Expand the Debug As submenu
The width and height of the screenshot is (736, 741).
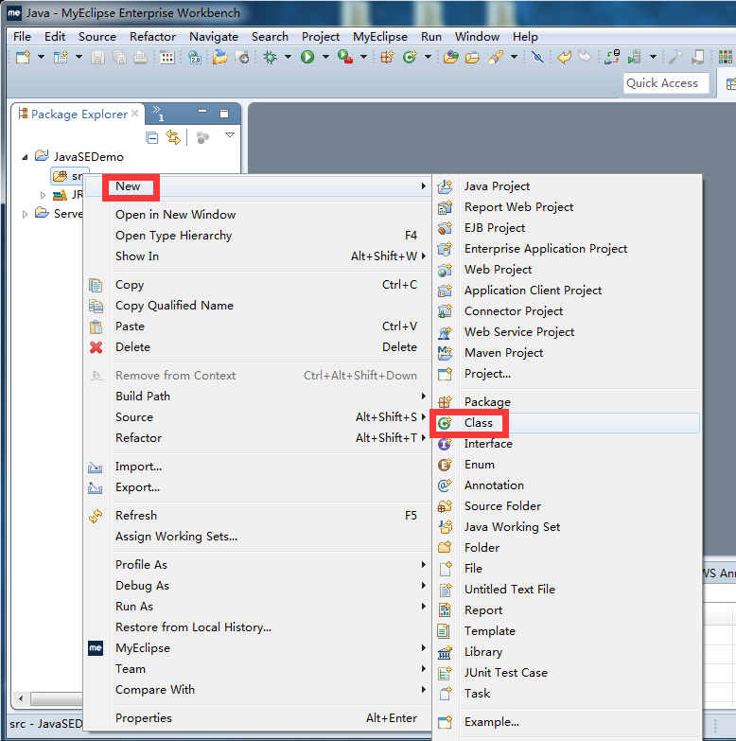point(258,586)
